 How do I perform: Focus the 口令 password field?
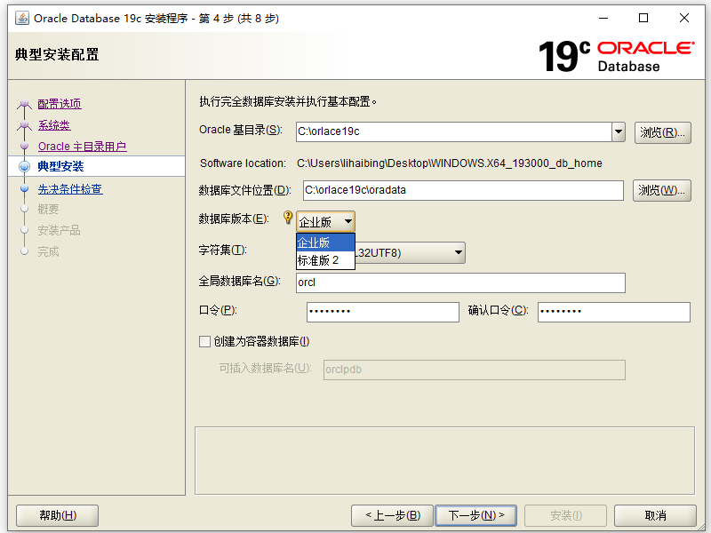tap(383, 312)
